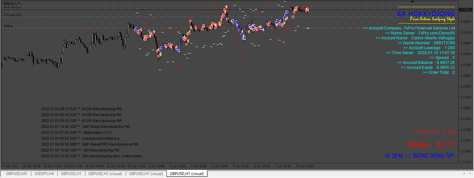Click the '10 Jan 02:00' time axis label
This screenshot has height=178, width=474.
click(x=305, y=166)
